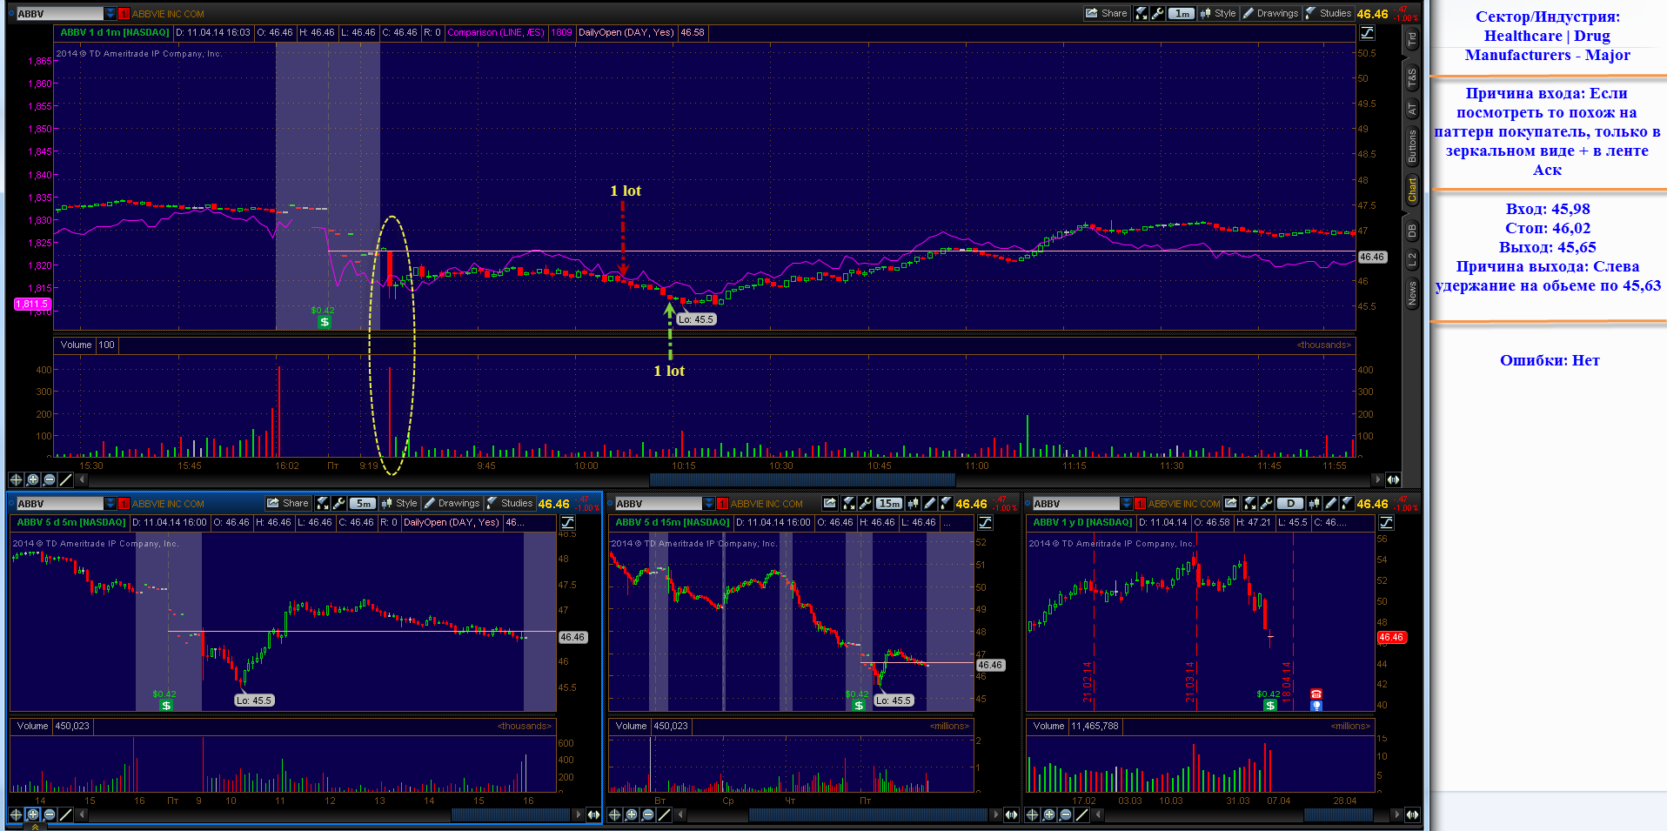Image resolution: width=1667 pixels, height=831 pixels.
Task: Open Studies menu in 5m chart
Action: point(510,503)
